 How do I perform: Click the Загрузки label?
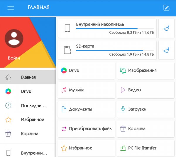click(137, 109)
